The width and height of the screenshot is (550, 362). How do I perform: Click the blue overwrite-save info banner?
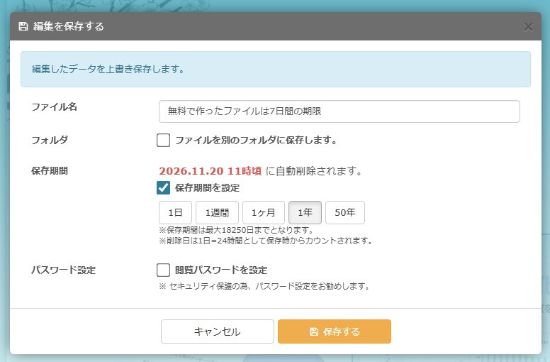tap(275, 70)
